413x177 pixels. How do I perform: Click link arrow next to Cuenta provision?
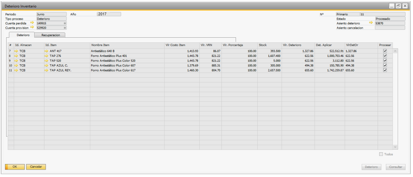tap(32, 28)
